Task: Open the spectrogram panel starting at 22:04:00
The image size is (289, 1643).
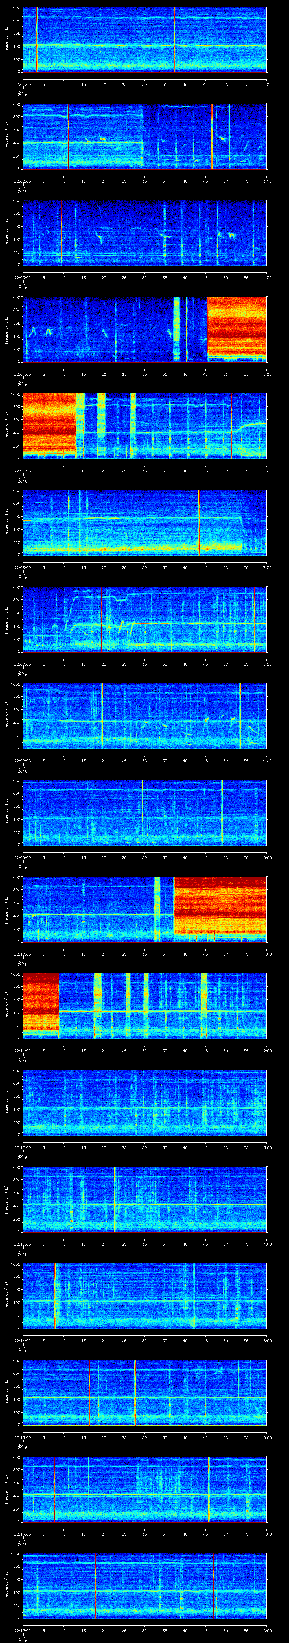Action: pos(144,329)
